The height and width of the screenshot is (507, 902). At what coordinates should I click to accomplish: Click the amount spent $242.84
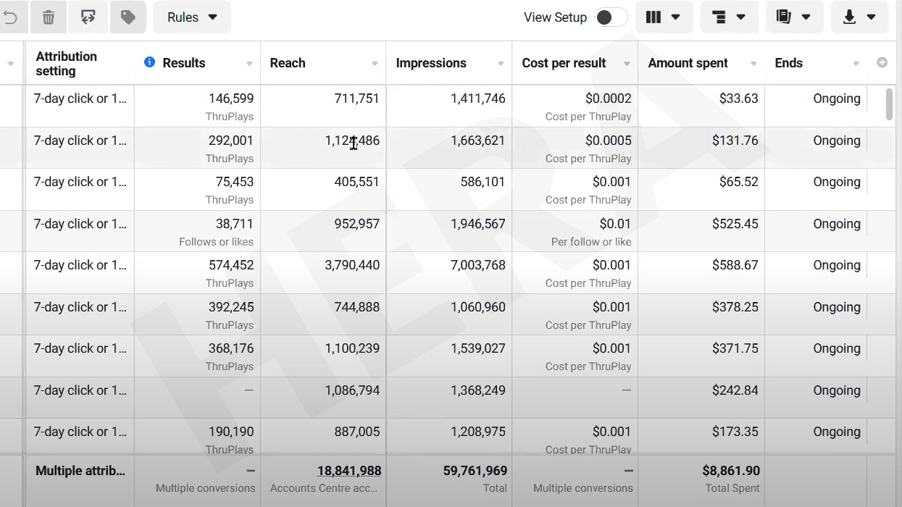pyautogui.click(x=735, y=390)
